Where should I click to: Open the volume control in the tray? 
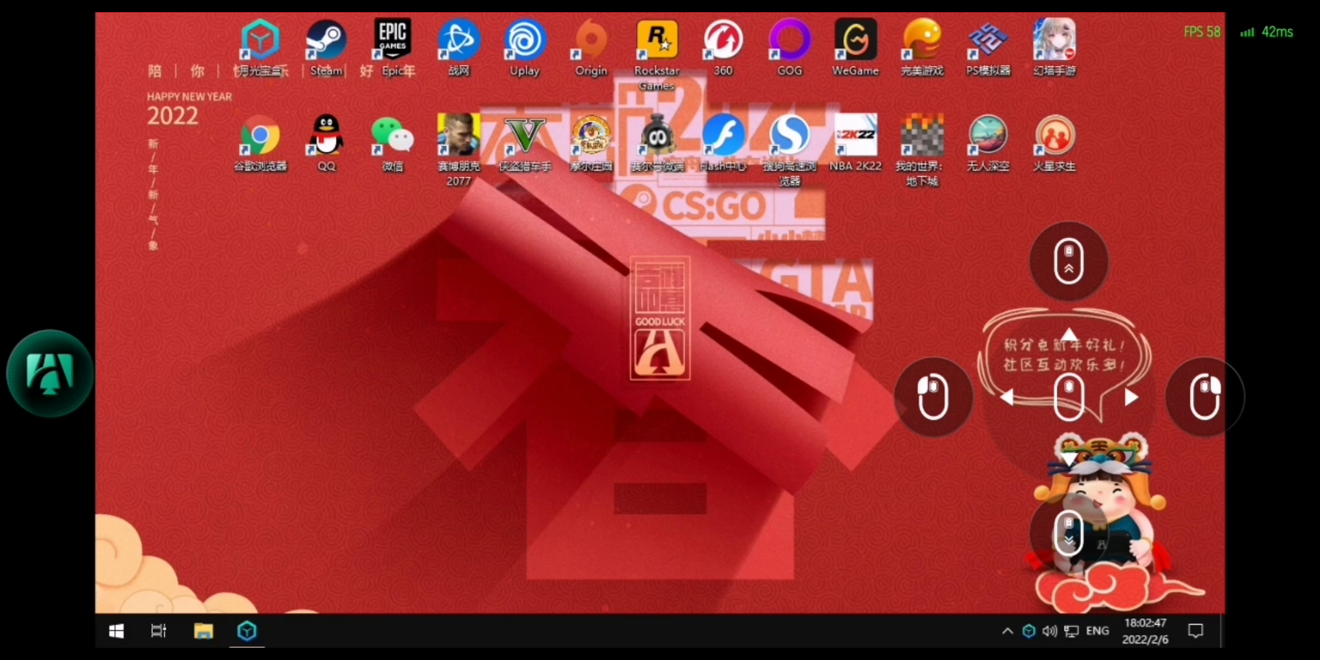click(x=1049, y=631)
